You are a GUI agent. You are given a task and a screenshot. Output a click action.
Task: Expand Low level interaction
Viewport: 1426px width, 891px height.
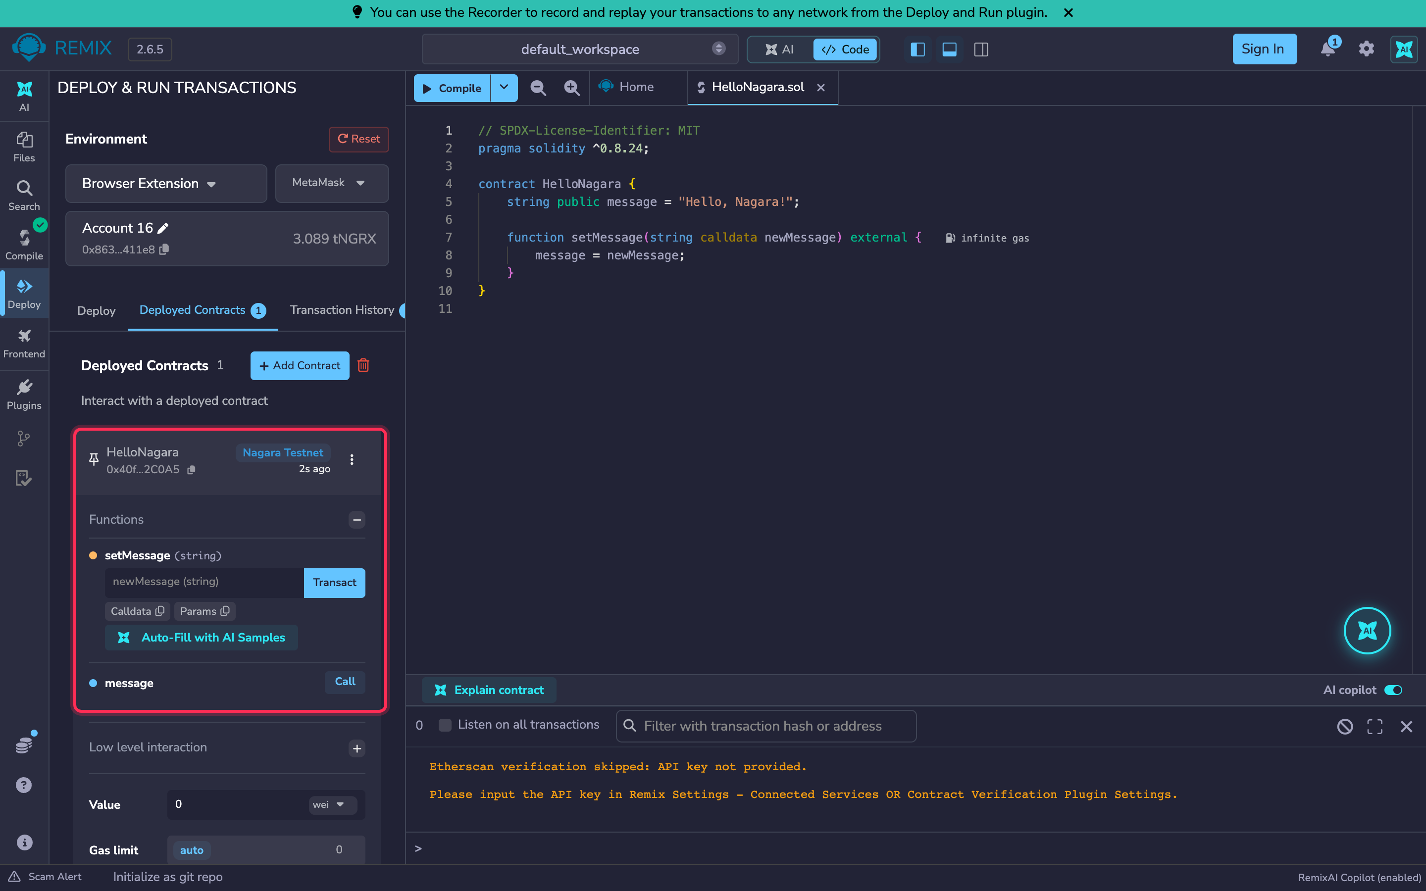pyautogui.click(x=356, y=748)
